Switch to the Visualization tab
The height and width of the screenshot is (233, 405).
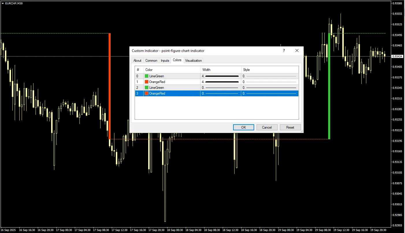(x=194, y=61)
